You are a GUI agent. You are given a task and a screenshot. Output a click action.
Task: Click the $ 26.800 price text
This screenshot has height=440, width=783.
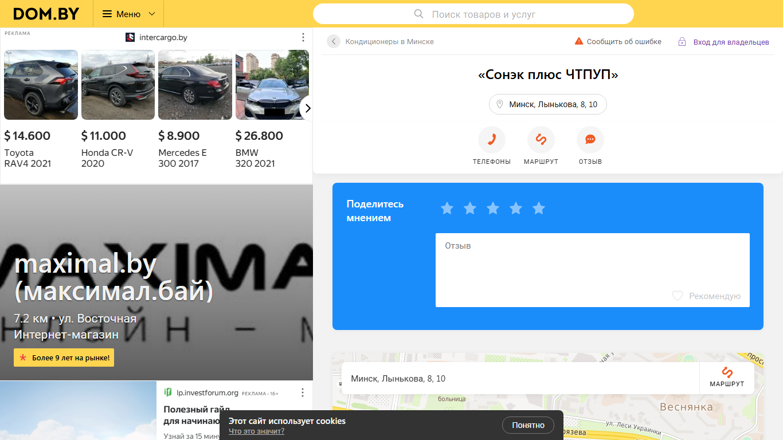(x=259, y=136)
